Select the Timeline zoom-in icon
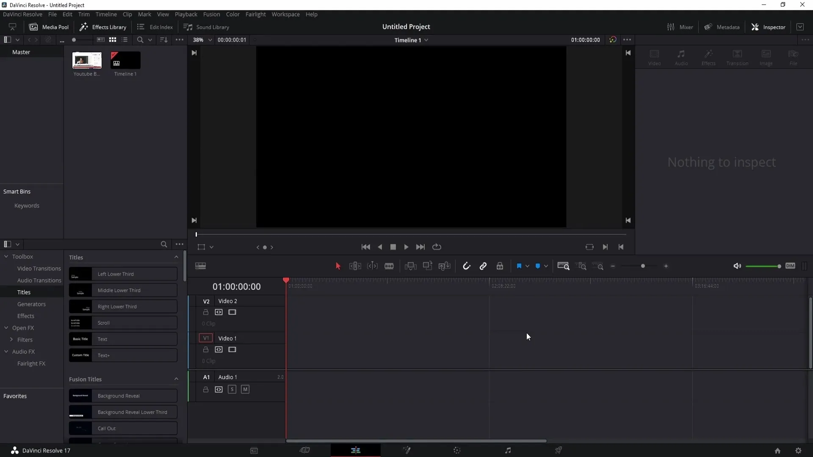 point(666,266)
